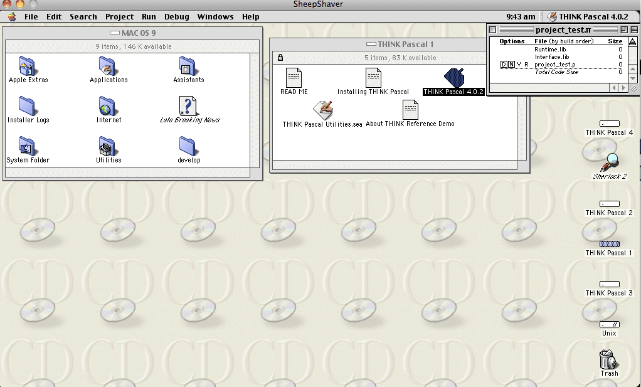The width and height of the screenshot is (641, 387).
Task: Click the project_test window title bar
Action: [563, 30]
